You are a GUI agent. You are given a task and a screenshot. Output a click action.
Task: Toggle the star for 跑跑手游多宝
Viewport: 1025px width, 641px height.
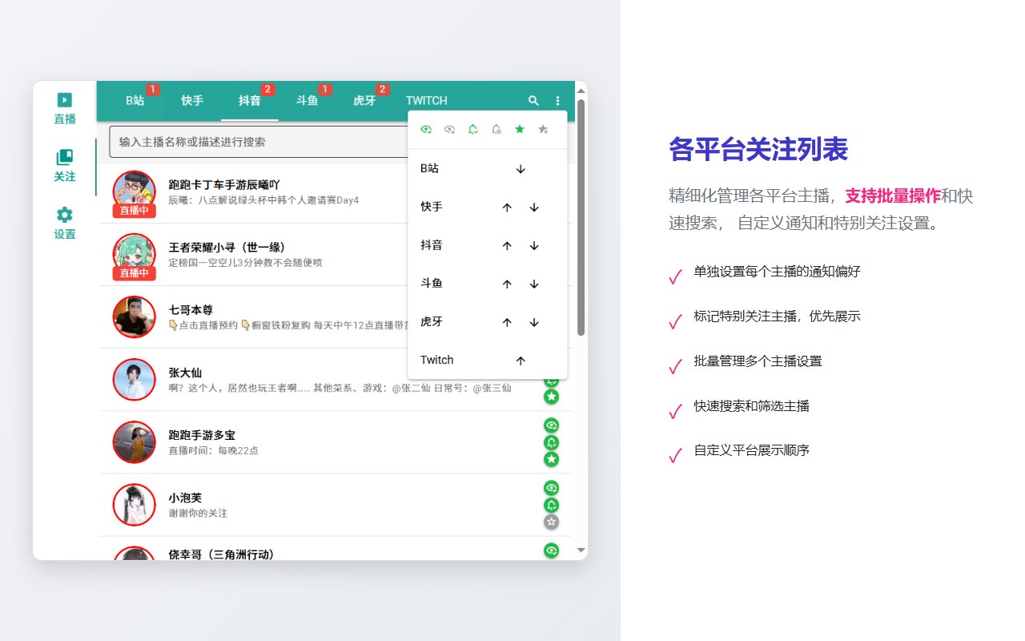[551, 459]
